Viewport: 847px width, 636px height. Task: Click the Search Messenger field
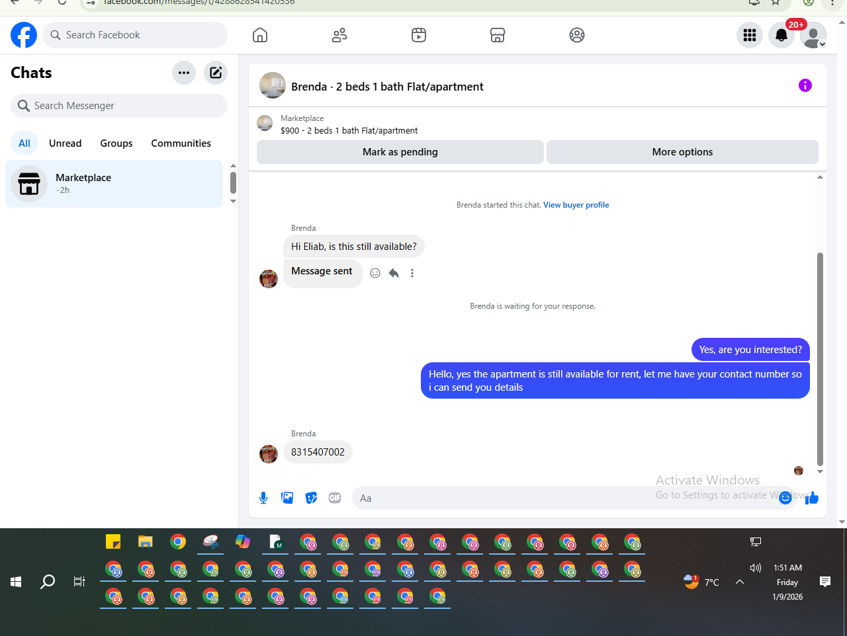[x=119, y=106]
